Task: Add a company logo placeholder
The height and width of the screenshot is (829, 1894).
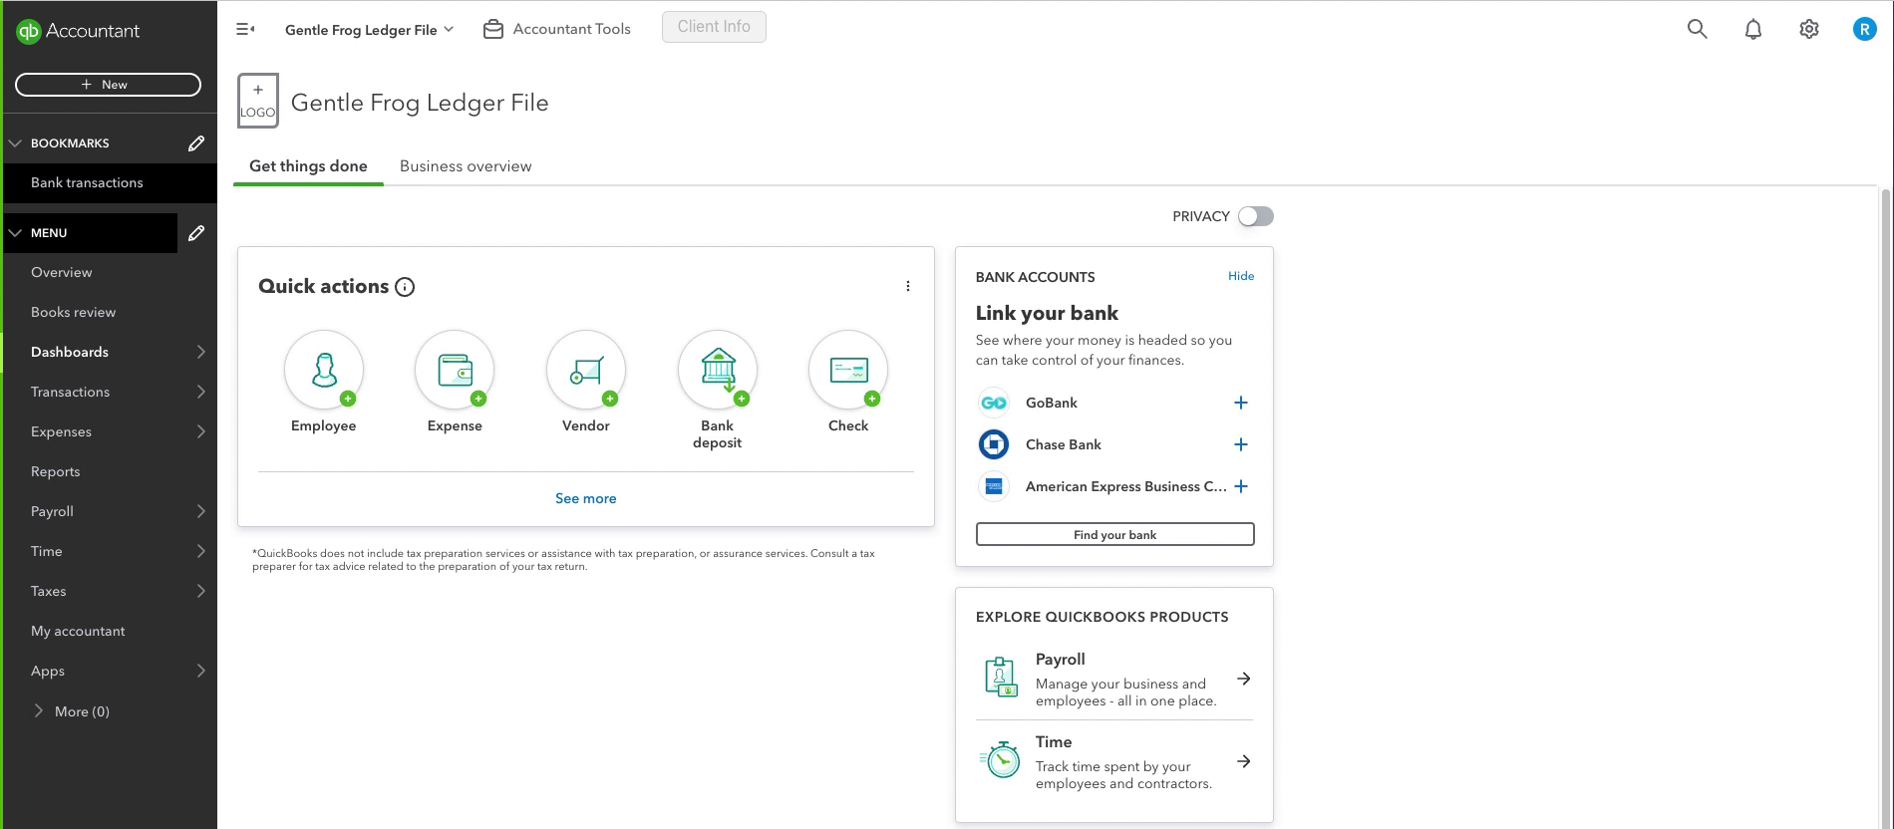Action: tap(257, 101)
